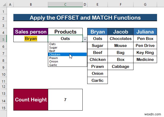Select the Medicine cell under Juliana
This screenshot has width=164, height=117.
145,60
